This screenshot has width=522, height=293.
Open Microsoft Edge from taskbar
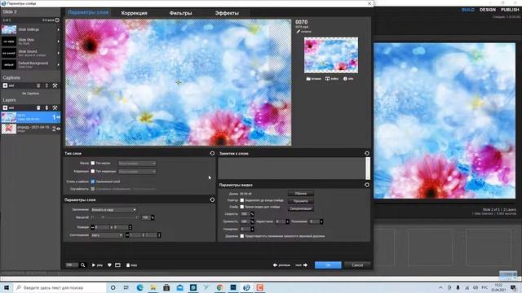(x=139, y=287)
